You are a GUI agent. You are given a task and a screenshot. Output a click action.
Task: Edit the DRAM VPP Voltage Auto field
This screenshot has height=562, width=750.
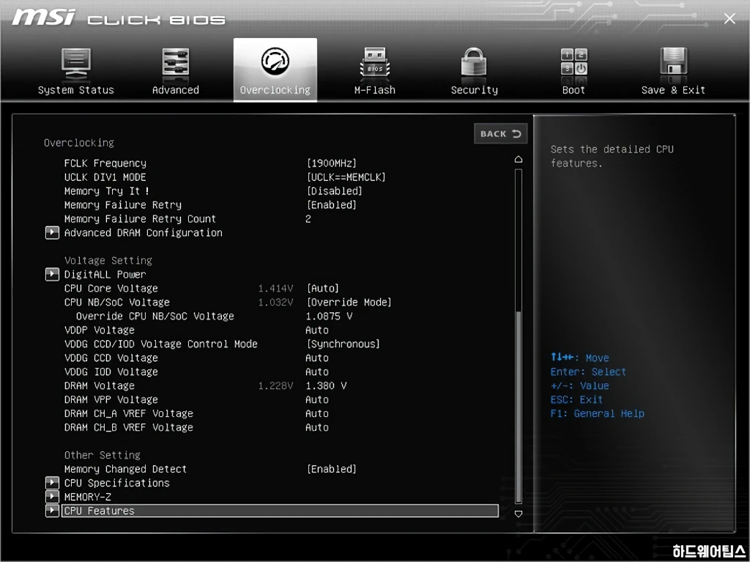click(317, 399)
